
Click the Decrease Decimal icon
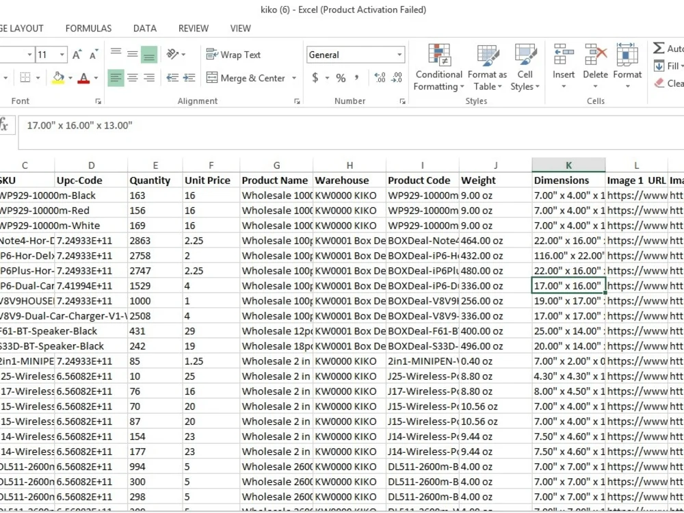click(397, 78)
